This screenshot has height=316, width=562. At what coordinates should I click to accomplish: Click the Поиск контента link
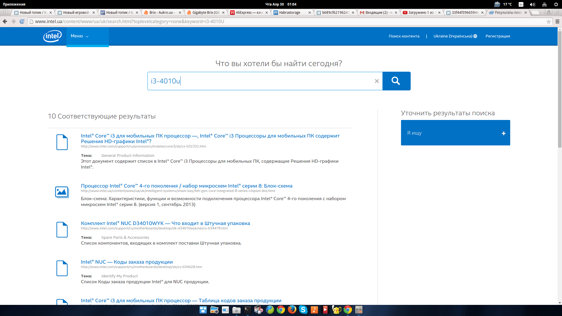point(404,36)
